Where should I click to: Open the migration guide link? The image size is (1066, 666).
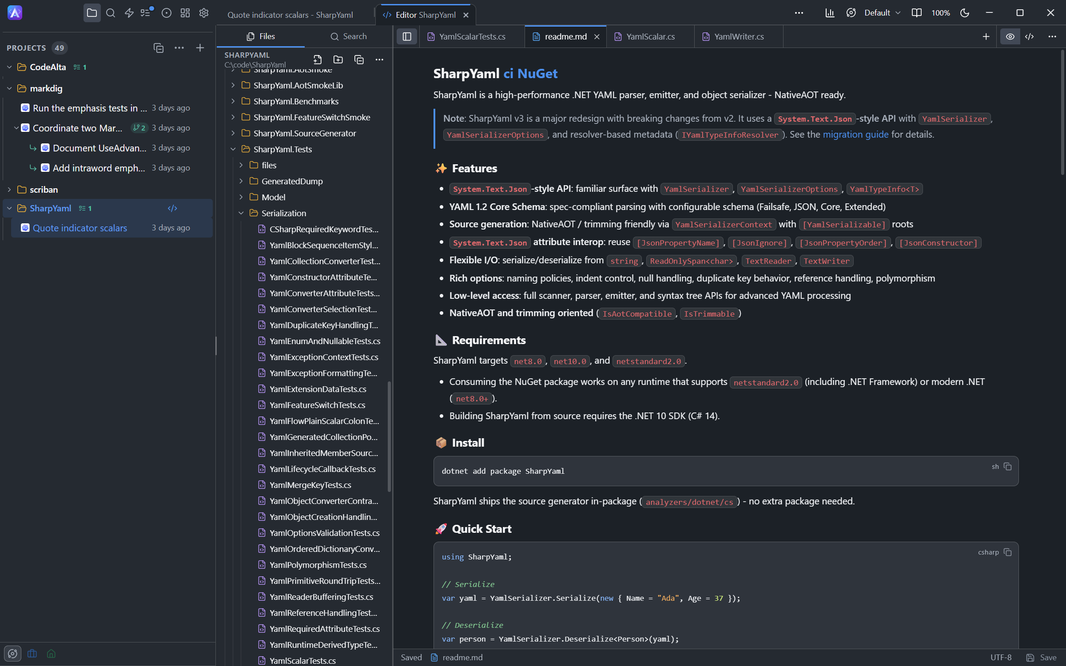click(x=855, y=135)
